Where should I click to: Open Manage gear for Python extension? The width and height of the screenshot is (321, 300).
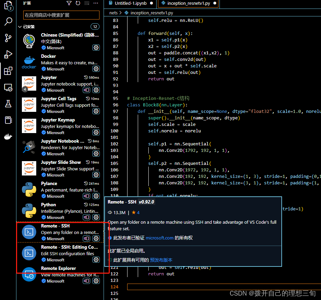(96, 217)
